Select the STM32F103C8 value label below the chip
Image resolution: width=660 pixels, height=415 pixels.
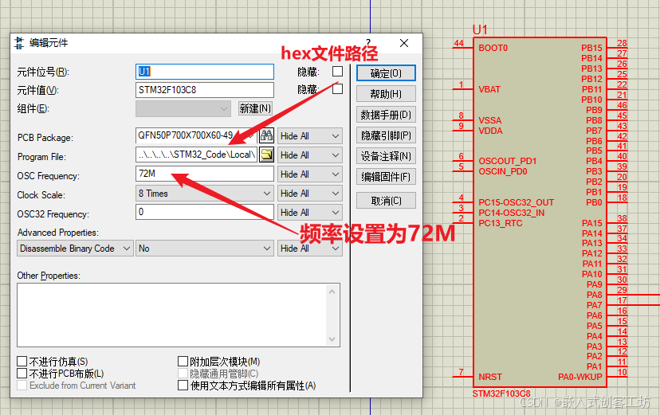501,393
